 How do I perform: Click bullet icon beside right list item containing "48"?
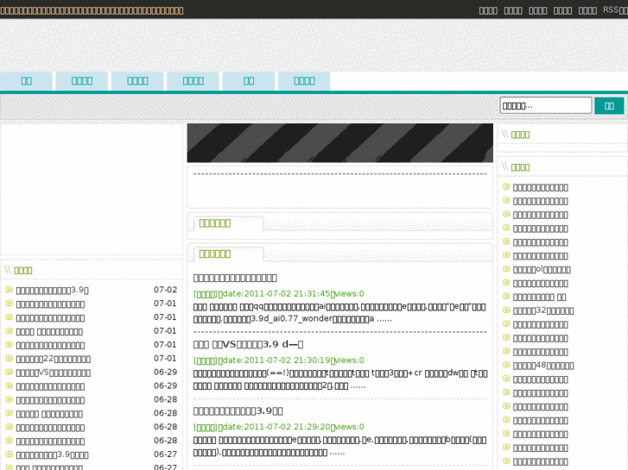[506, 366]
